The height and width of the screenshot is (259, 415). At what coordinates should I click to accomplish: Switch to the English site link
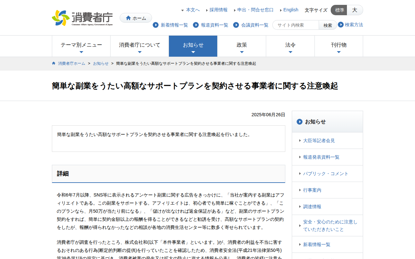click(291, 10)
